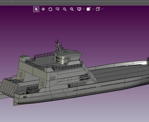Select the life raft canisters rack
This screenshot has height=122, width=149.
(x=84, y=78)
